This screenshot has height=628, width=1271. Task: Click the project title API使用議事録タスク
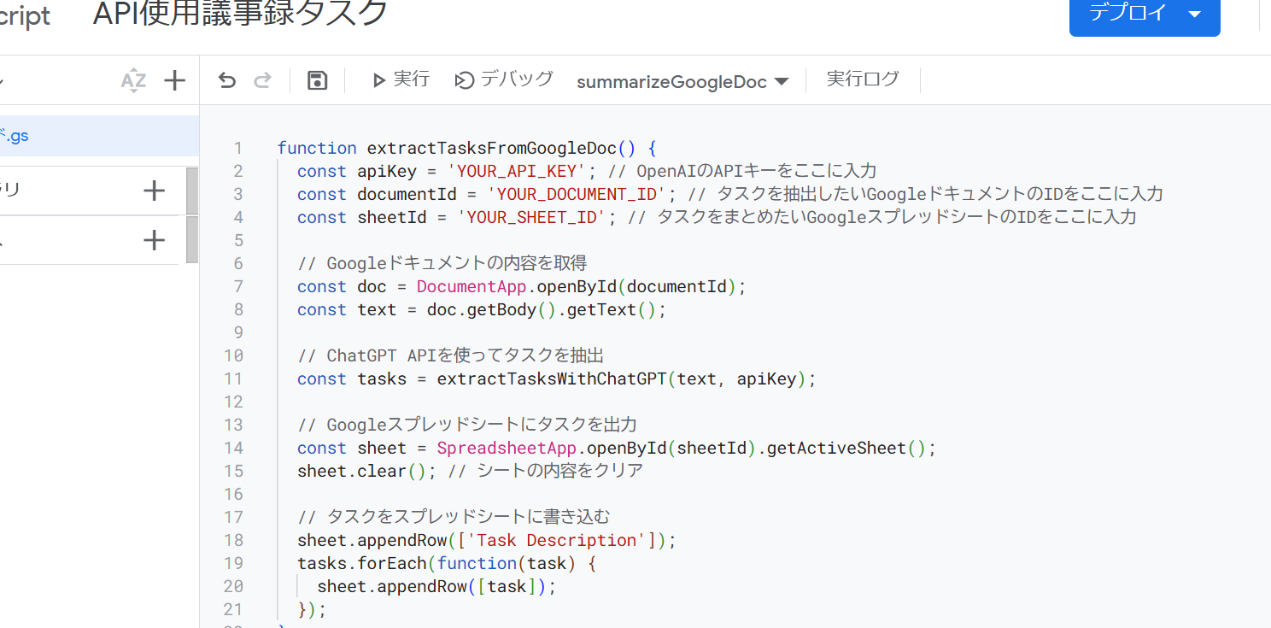[240, 13]
